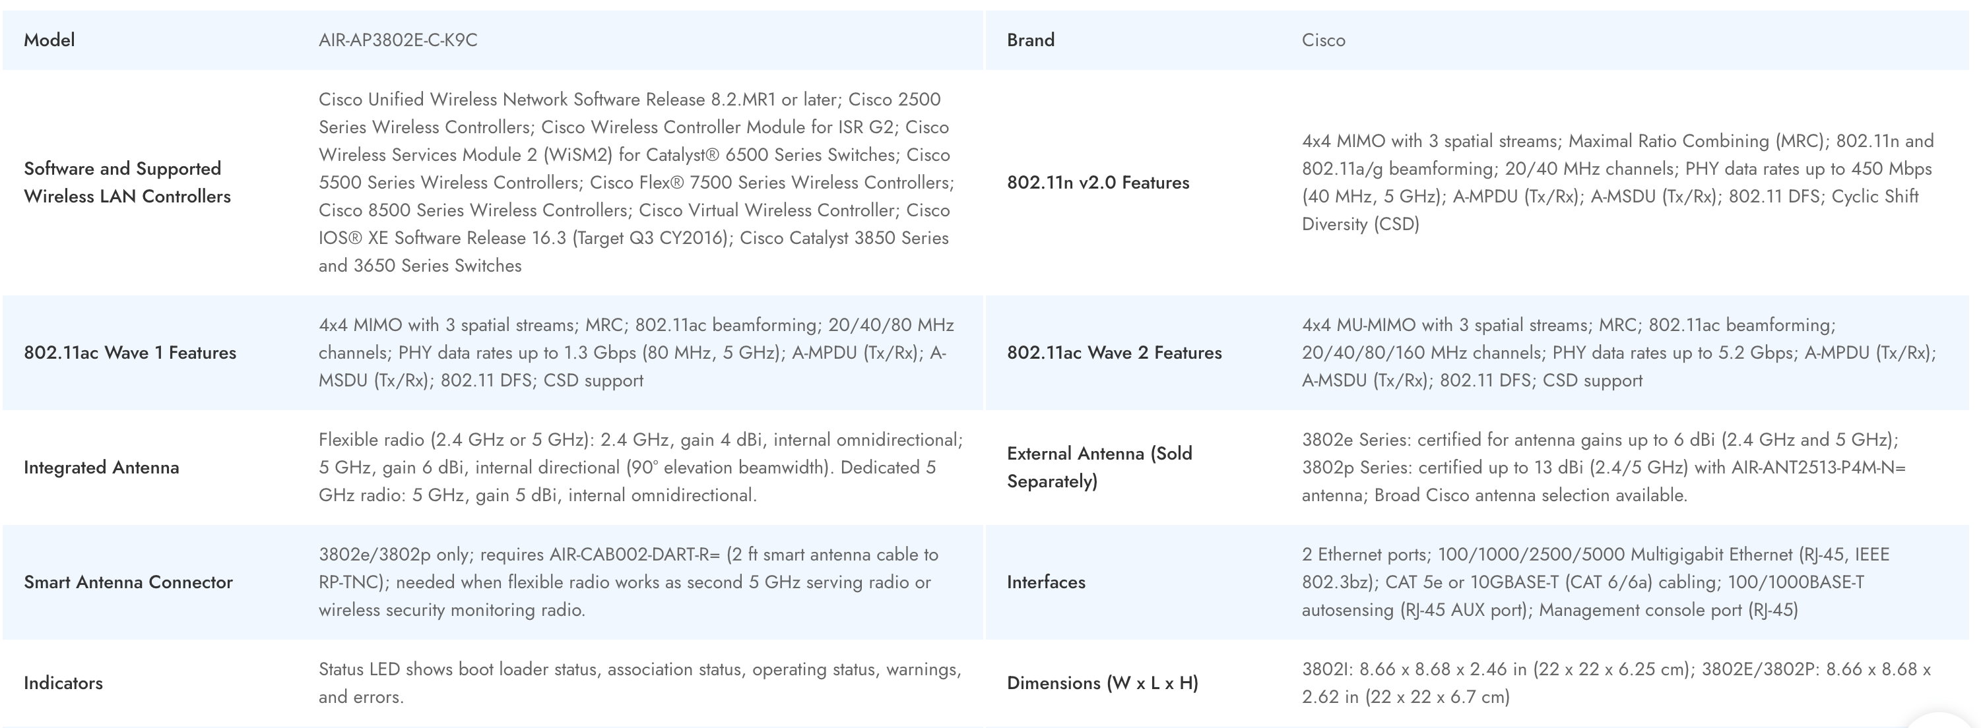
Task: Click the 802.11ac Wave 2 Features label
Action: tap(1113, 353)
